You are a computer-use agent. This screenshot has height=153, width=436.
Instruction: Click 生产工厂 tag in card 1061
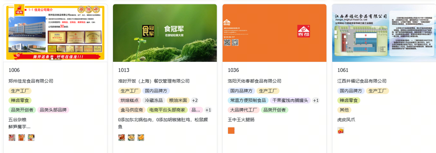[378, 91]
